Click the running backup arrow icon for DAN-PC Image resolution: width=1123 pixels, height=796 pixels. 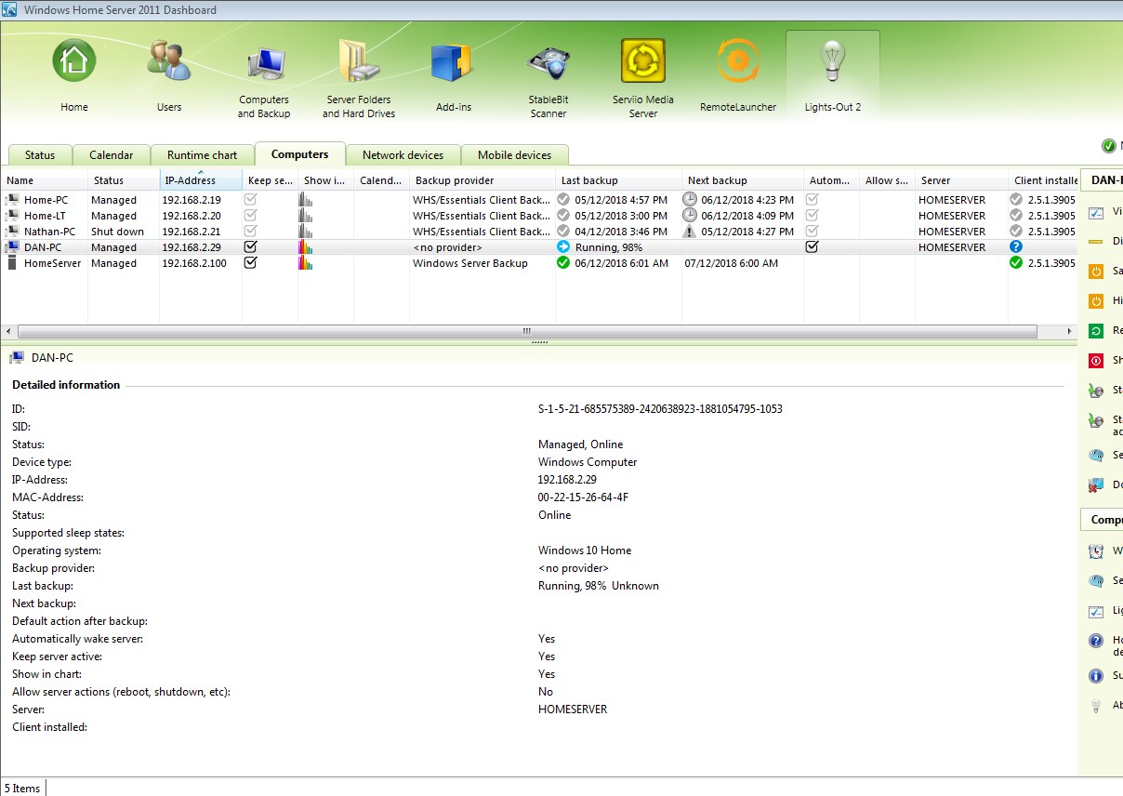tap(563, 247)
